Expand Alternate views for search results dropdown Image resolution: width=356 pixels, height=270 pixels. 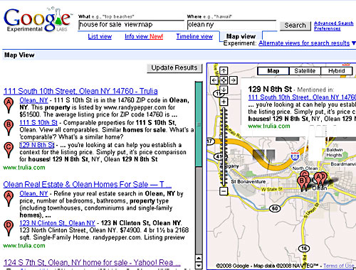(x=354, y=43)
